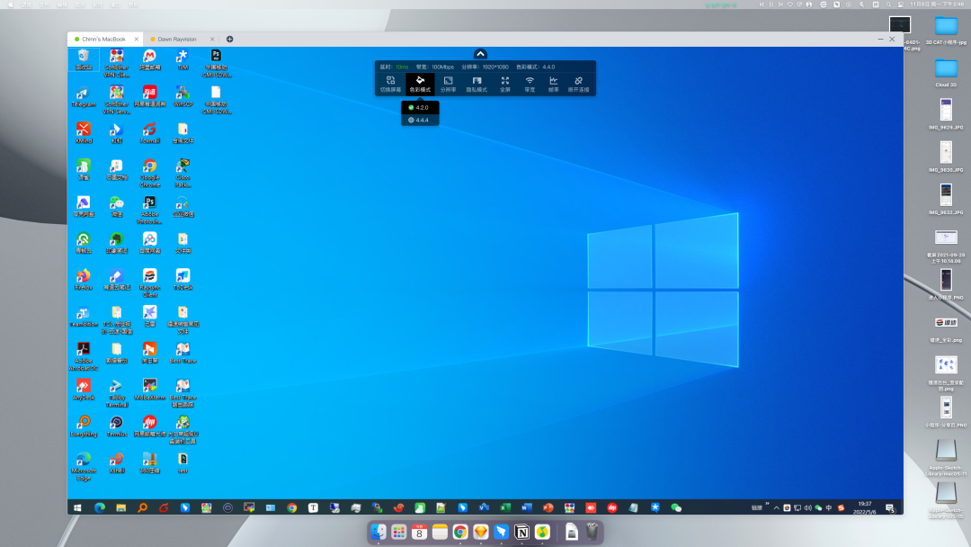Image resolution: width=971 pixels, height=547 pixels.
Task: Open Notion from the macOS Dock
Action: click(x=522, y=532)
